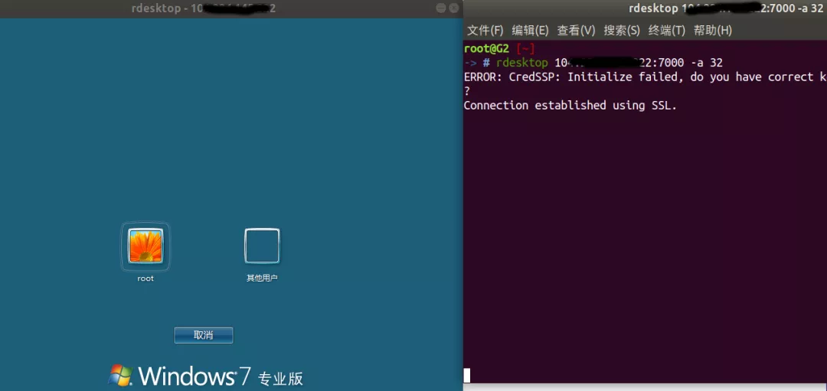The height and width of the screenshot is (391, 827).
Task: Click the terminal cursor block
Action: 467,376
